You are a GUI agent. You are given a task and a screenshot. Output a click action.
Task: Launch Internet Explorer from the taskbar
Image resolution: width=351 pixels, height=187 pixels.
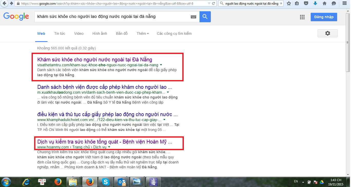(x=26, y=182)
